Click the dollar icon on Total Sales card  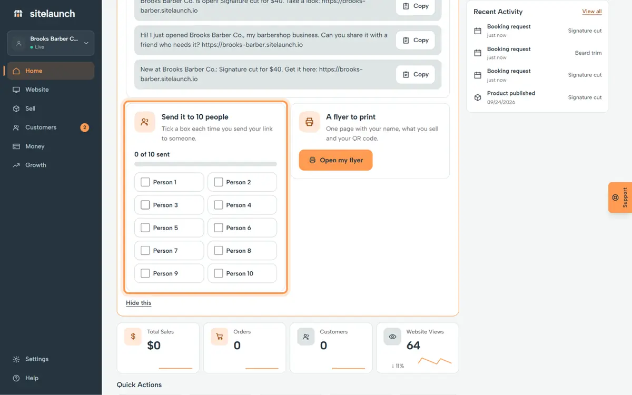[133, 337]
